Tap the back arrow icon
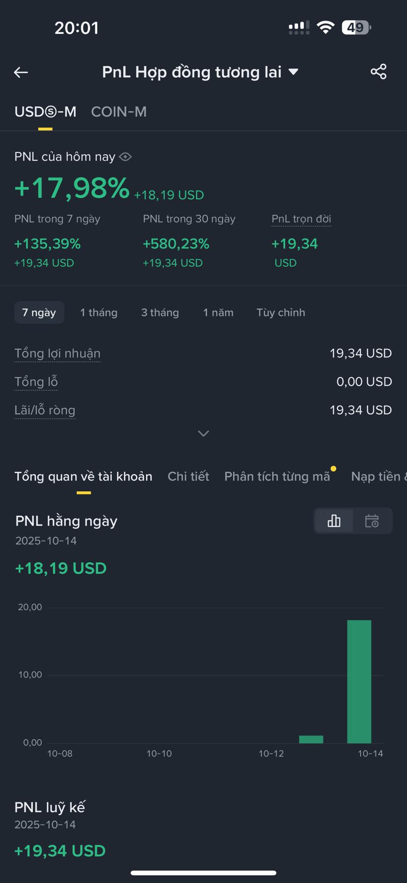407x883 pixels. coord(21,72)
